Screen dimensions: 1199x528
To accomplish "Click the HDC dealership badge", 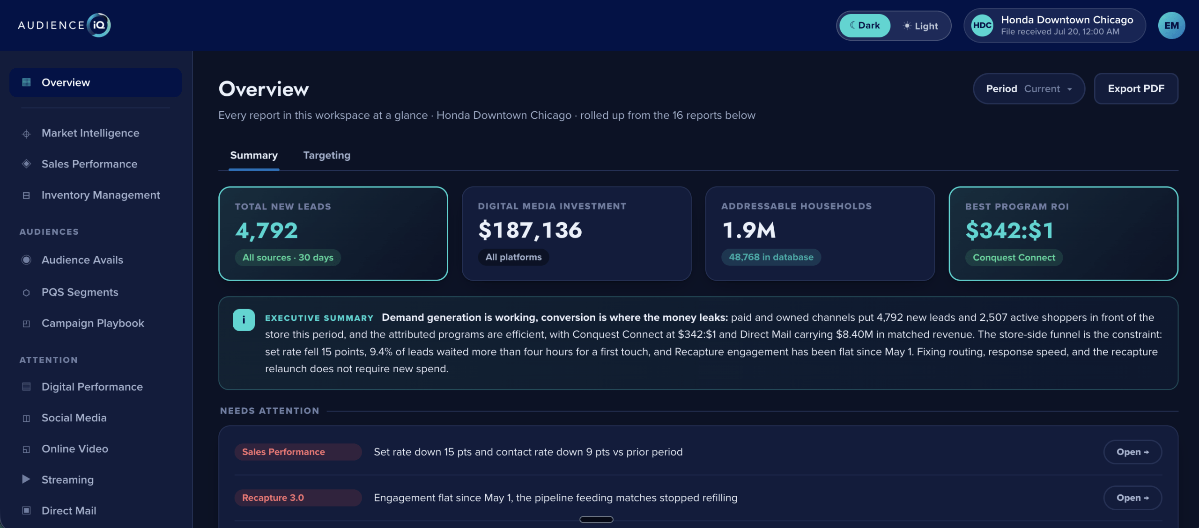I will [x=982, y=26].
